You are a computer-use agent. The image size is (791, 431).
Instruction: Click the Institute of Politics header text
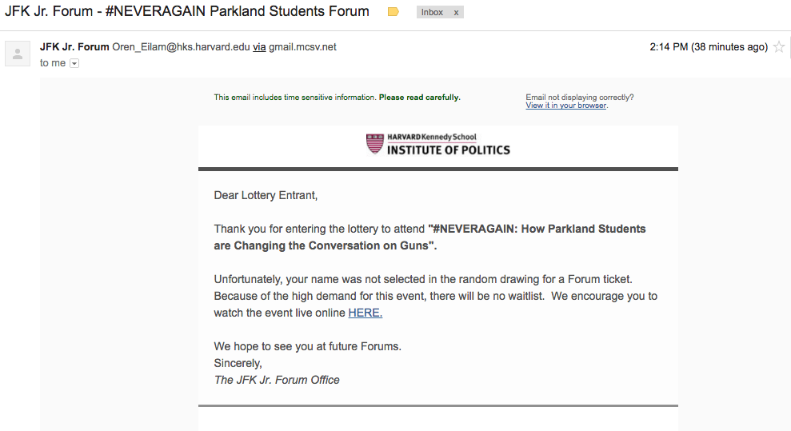pos(449,150)
